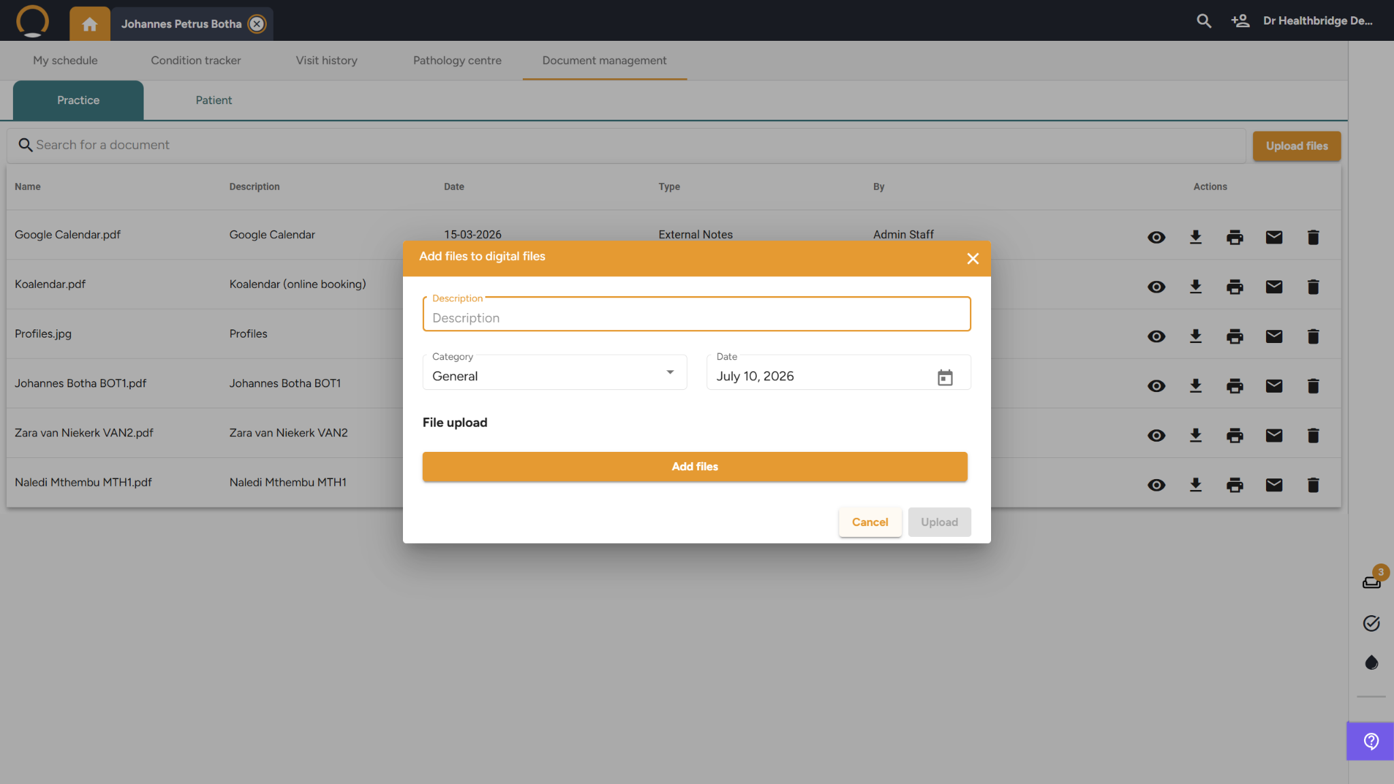Print Profiles.jpg
The width and height of the screenshot is (1394, 784).
(x=1235, y=337)
